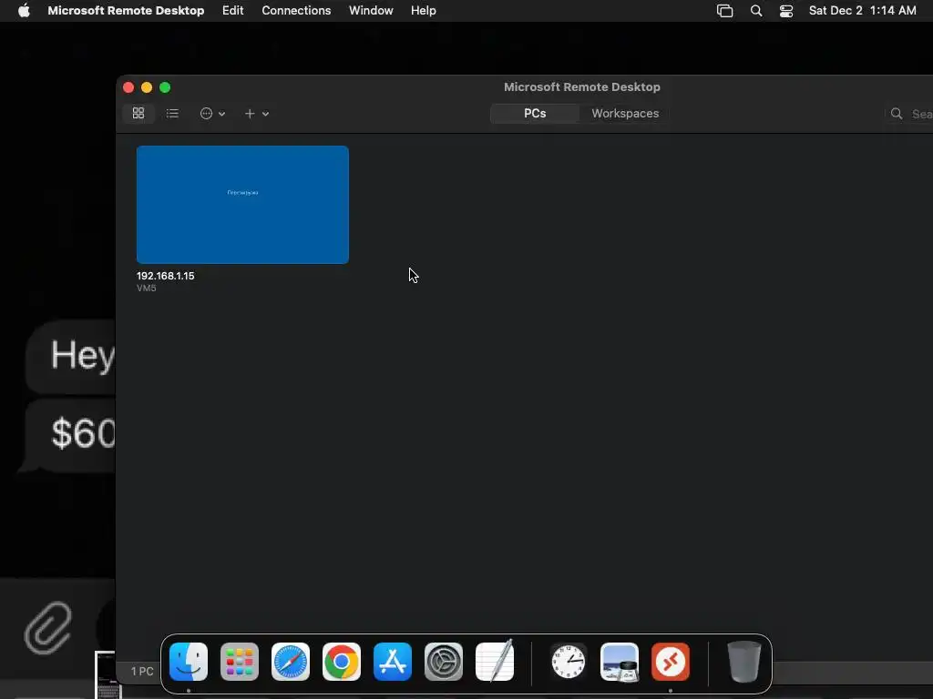
Task: Open the plus Add menu
Action: tap(256, 114)
